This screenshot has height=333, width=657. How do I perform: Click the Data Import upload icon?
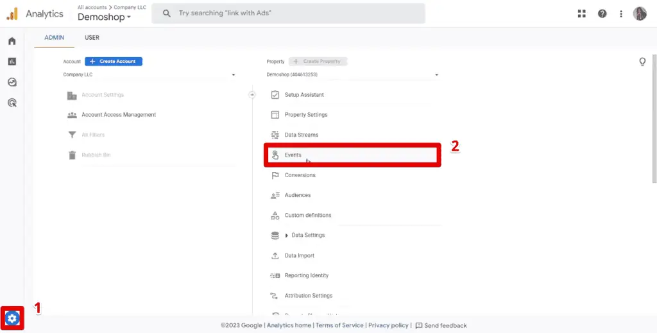[275, 255]
